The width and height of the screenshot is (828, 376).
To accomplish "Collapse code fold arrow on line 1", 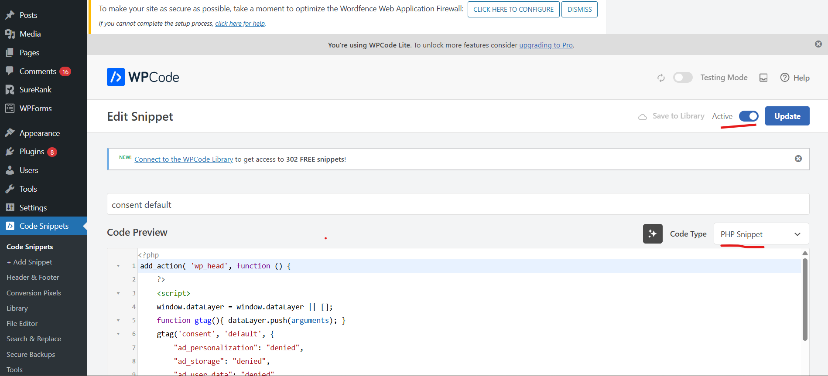I will [x=118, y=266].
